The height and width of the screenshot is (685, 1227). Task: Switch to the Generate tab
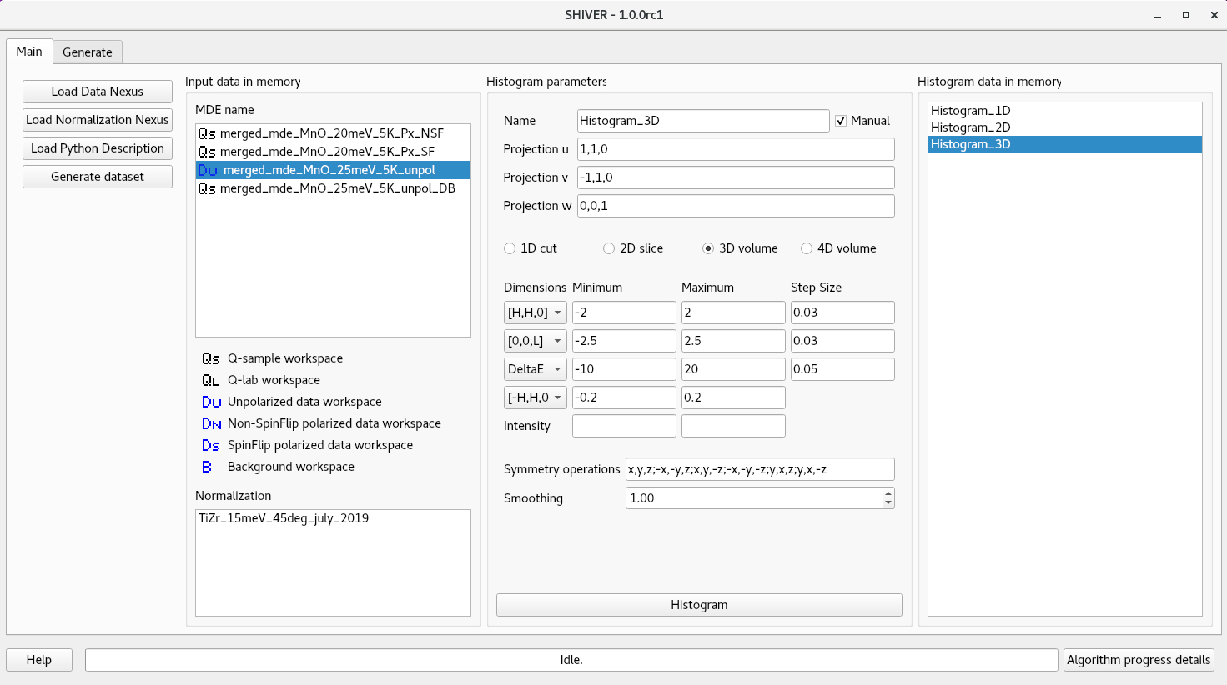point(88,52)
